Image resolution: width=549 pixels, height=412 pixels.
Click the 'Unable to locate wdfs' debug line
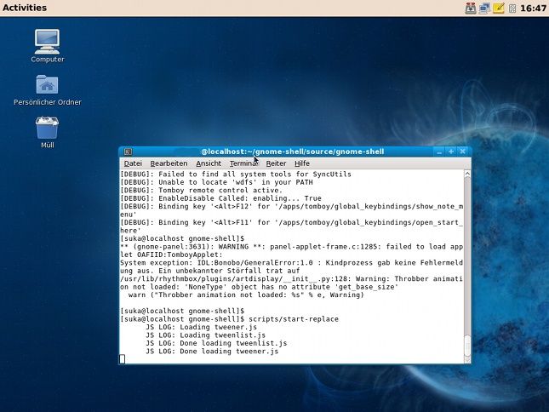216,182
